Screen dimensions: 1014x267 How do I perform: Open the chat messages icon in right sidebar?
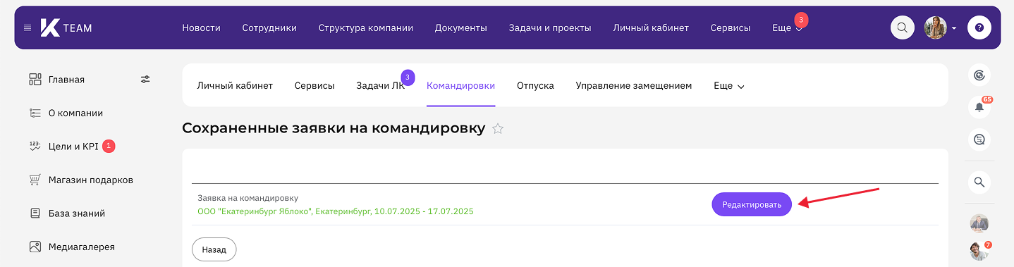point(979,139)
